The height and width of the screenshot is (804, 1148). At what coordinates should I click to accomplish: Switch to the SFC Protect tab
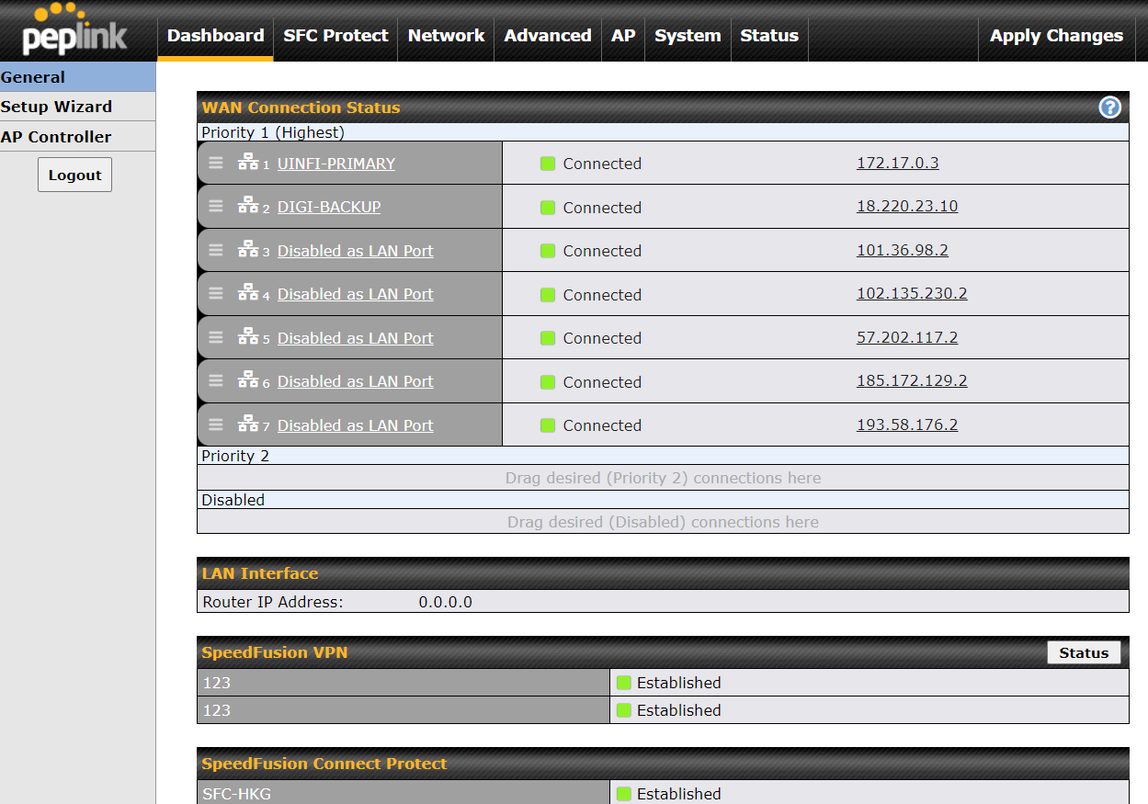coord(335,36)
